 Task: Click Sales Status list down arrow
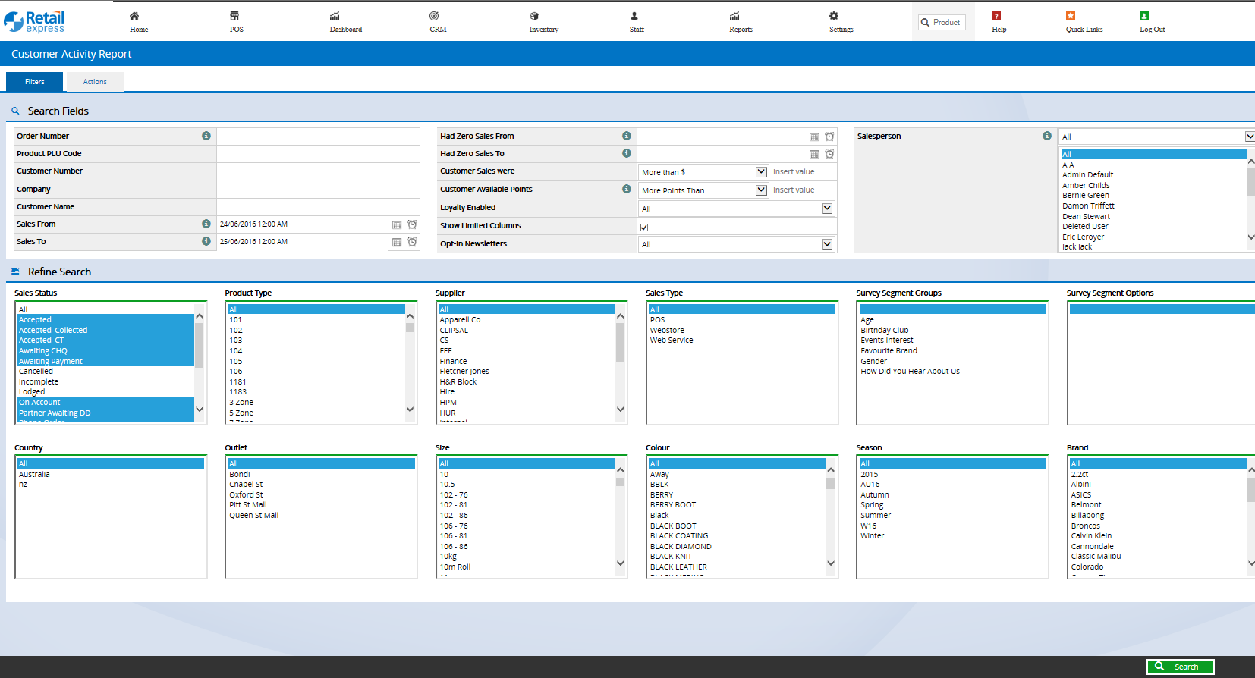click(x=200, y=410)
